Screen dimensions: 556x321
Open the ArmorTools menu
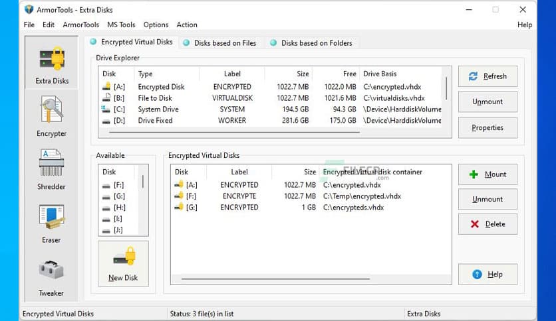click(x=81, y=25)
